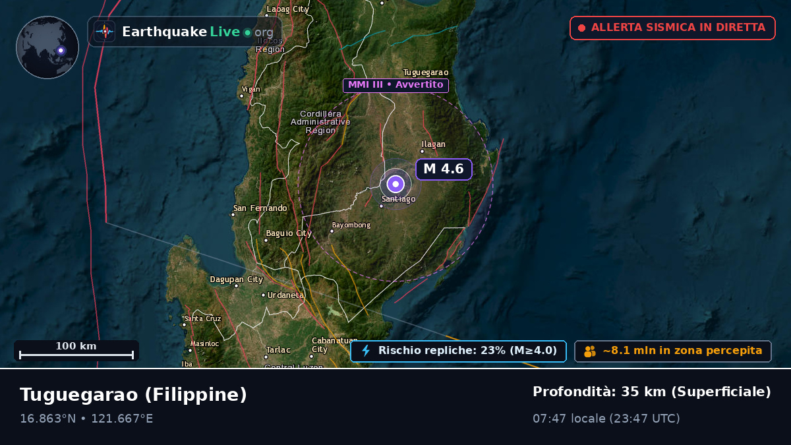Click the 07:47 locale (23:47 UTC) time
Screen dimensions: 791x445
pos(606,419)
